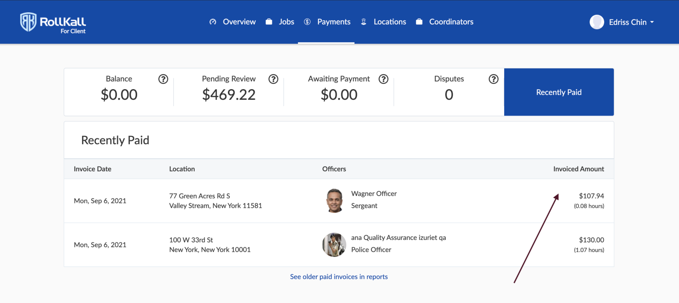The width and height of the screenshot is (679, 303).
Task: Expand the Edriss Chin dropdown caret
Action: point(652,22)
